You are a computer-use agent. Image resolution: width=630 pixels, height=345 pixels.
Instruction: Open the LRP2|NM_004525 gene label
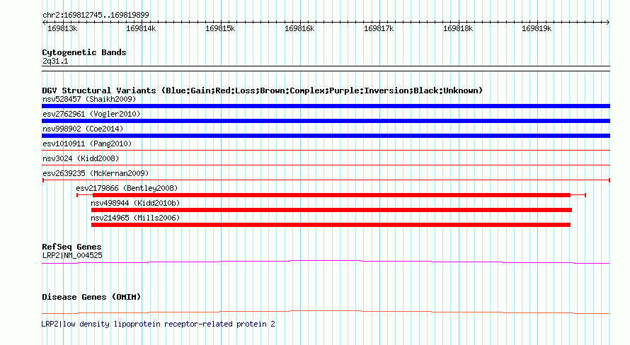pos(72,255)
